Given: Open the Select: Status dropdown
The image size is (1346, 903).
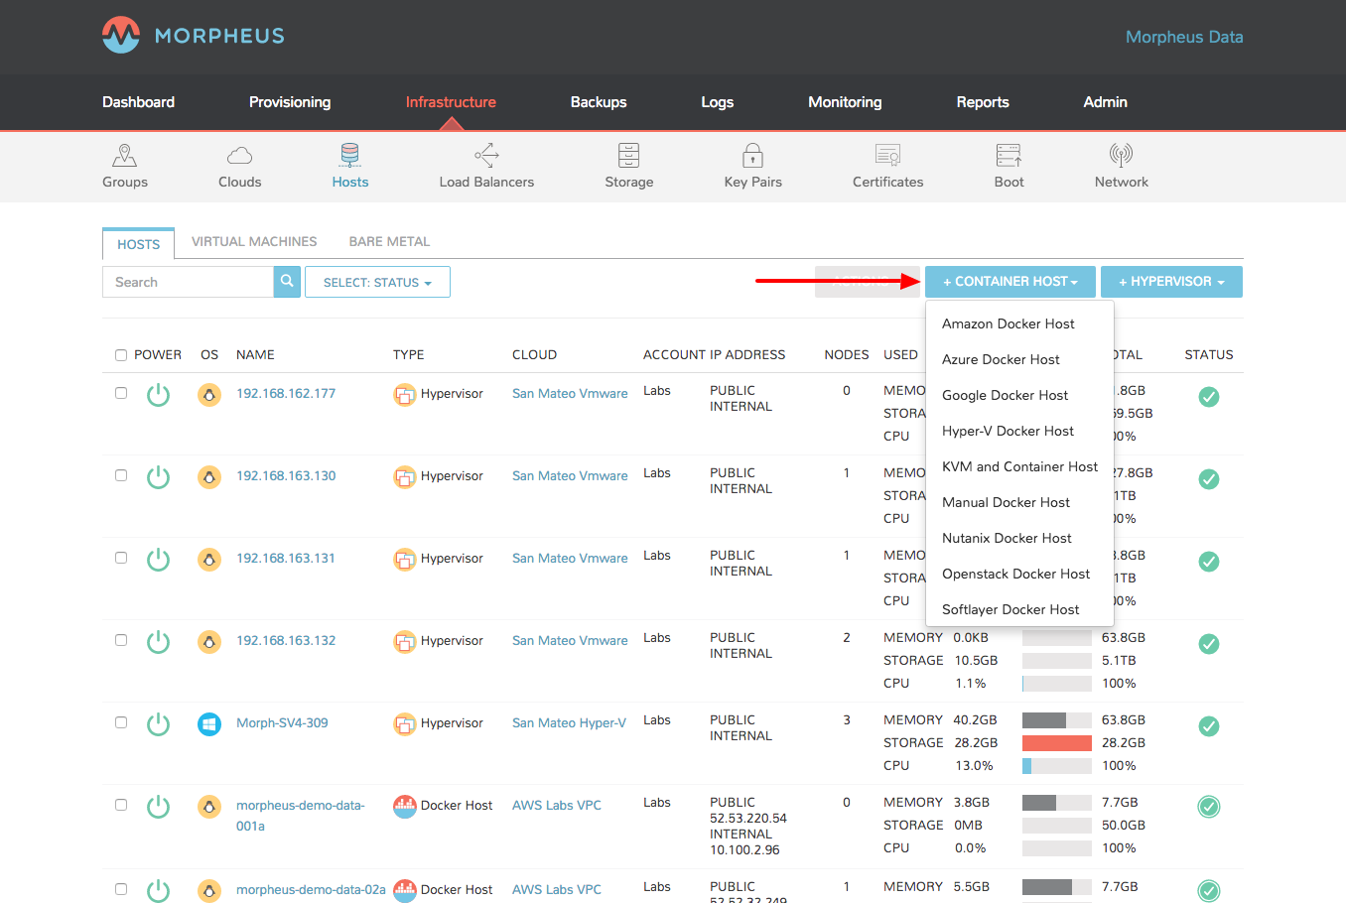Looking at the screenshot, I should pyautogui.click(x=377, y=282).
